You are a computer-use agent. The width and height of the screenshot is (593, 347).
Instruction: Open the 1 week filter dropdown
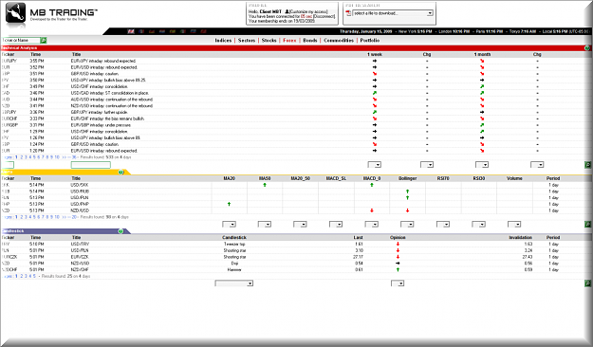[x=375, y=165]
